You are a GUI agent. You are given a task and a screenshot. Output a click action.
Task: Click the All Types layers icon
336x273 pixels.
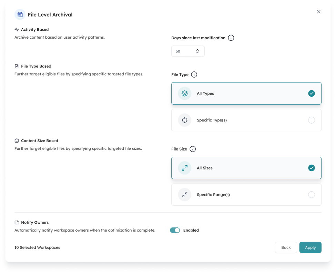tap(184, 94)
